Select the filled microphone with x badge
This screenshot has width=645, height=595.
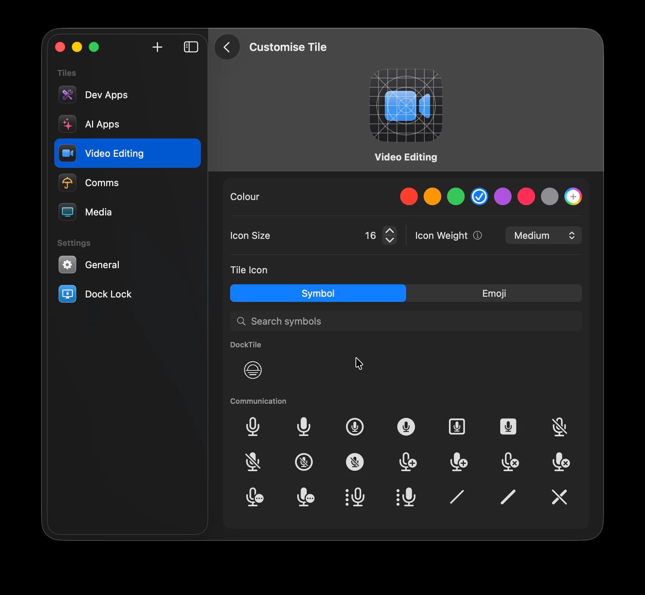pyautogui.click(x=561, y=462)
